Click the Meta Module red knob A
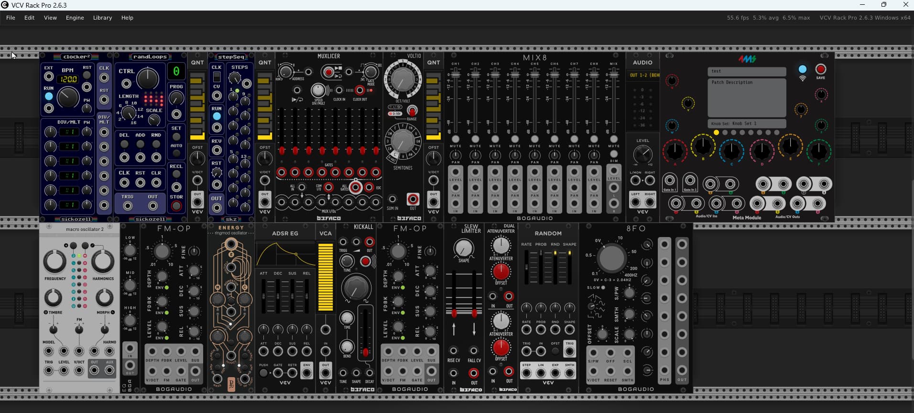 click(x=675, y=151)
